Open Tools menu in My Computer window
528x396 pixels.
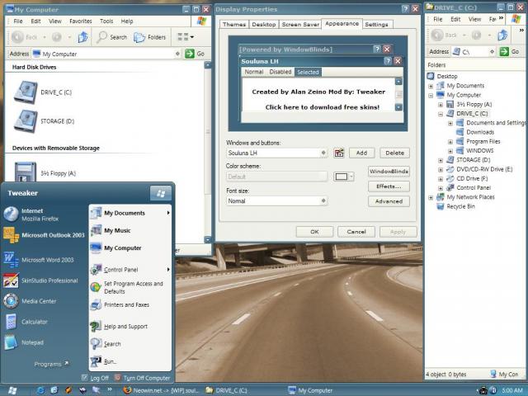point(106,21)
